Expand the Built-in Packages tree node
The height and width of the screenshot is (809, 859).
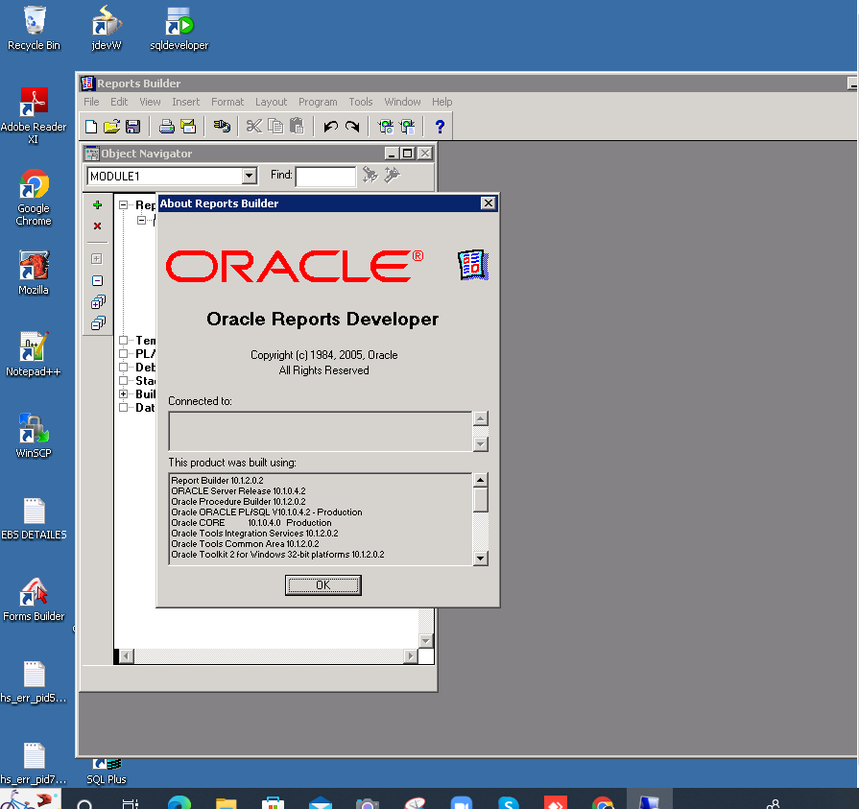pyautogui.click(x=123, y=393)
